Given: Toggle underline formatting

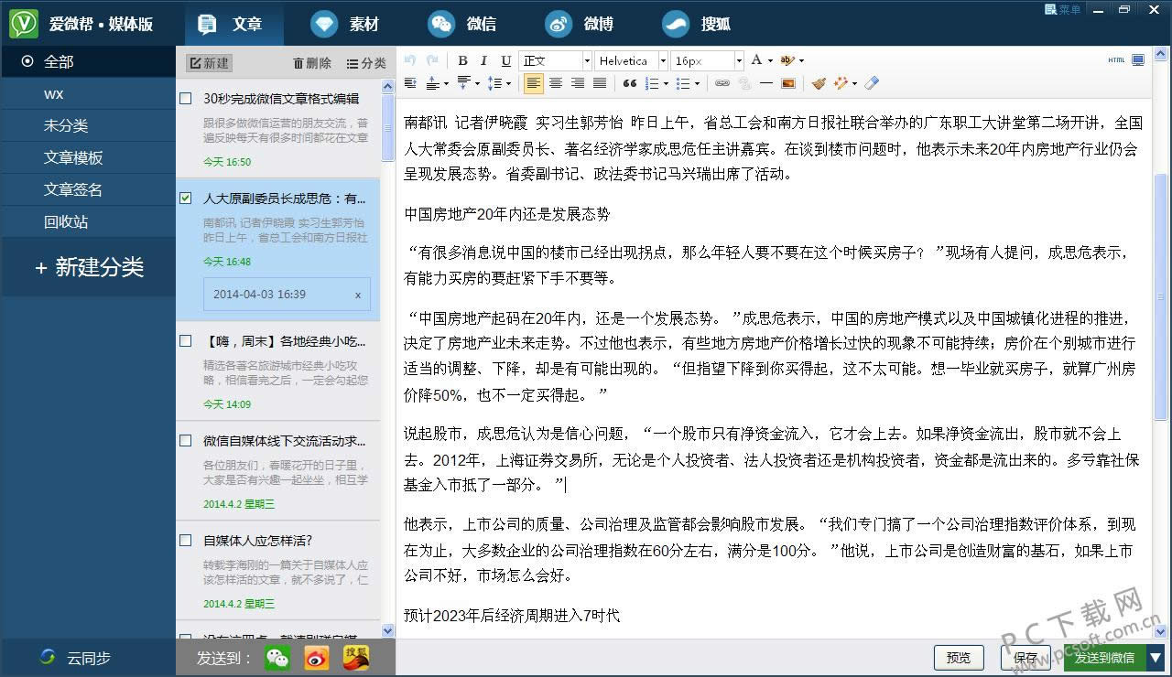Looking at the screenshot, I should (506, 60).
